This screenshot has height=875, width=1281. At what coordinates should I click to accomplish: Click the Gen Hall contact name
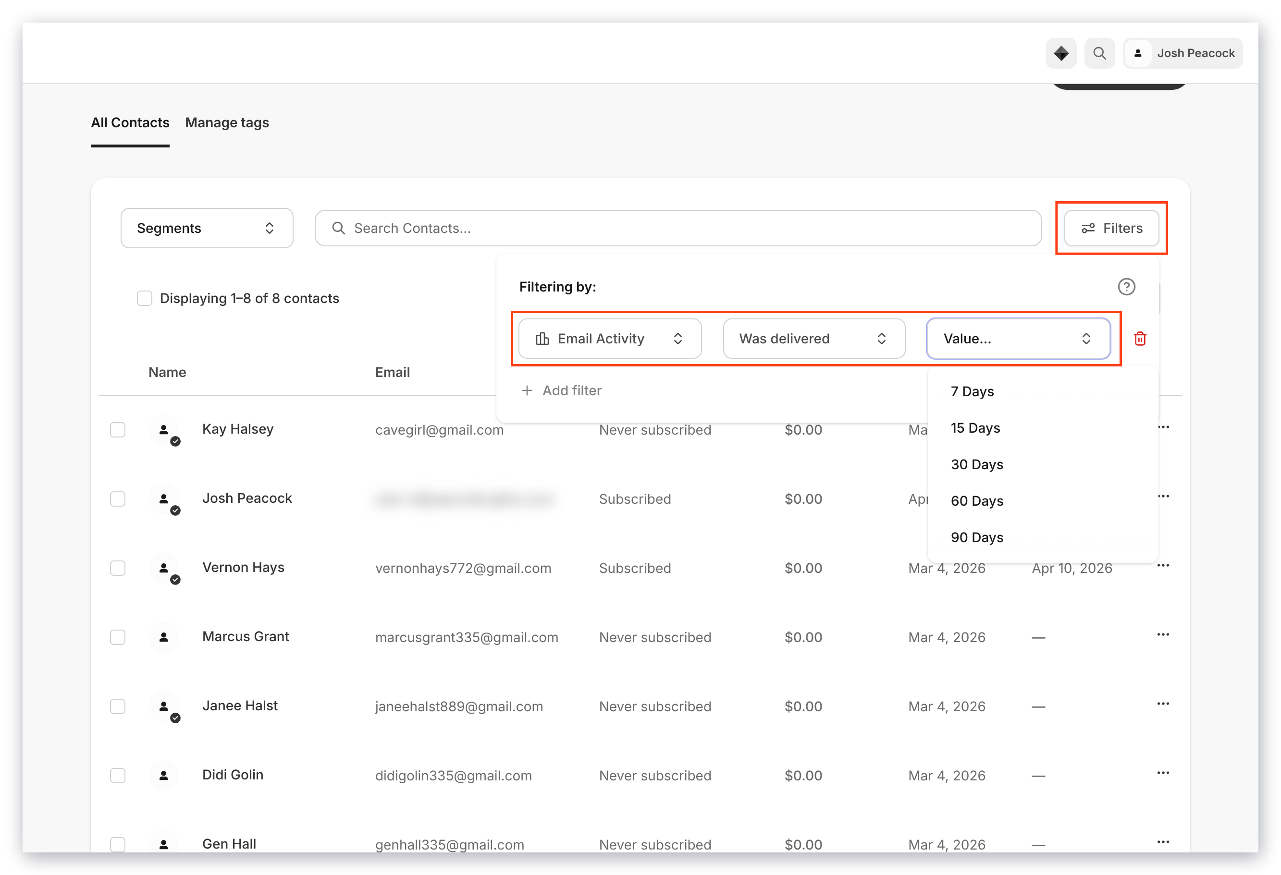pyautogui.click(x=229, y=844)
